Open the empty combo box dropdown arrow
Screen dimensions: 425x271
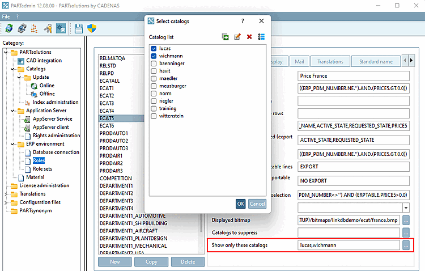(x=406, y=208)
